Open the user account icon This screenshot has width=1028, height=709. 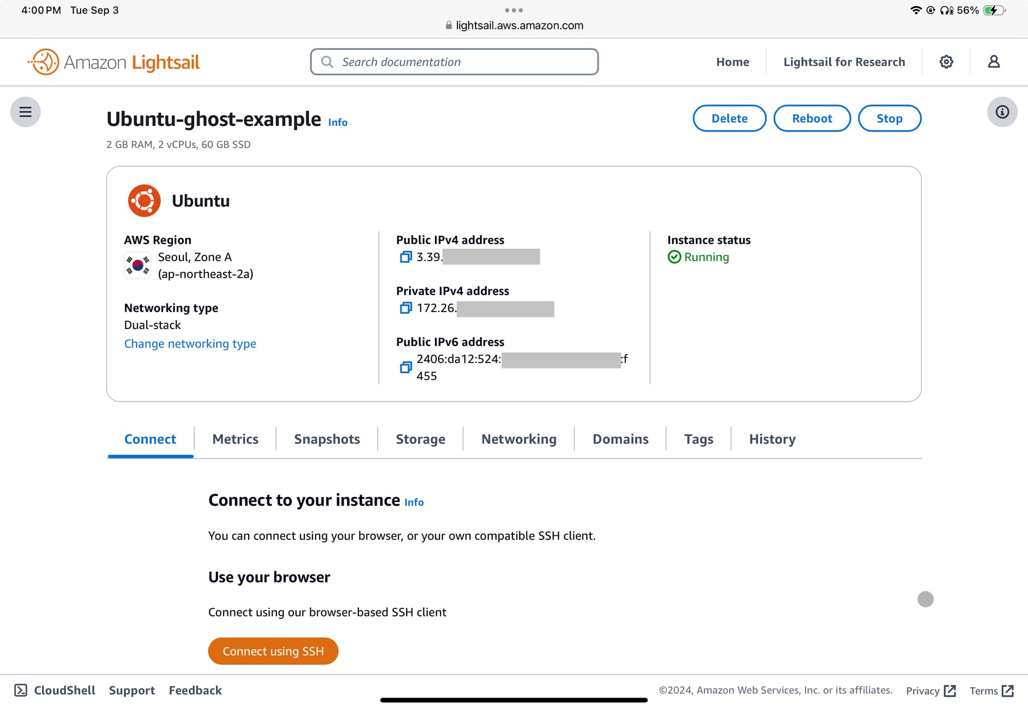[994, 62]
